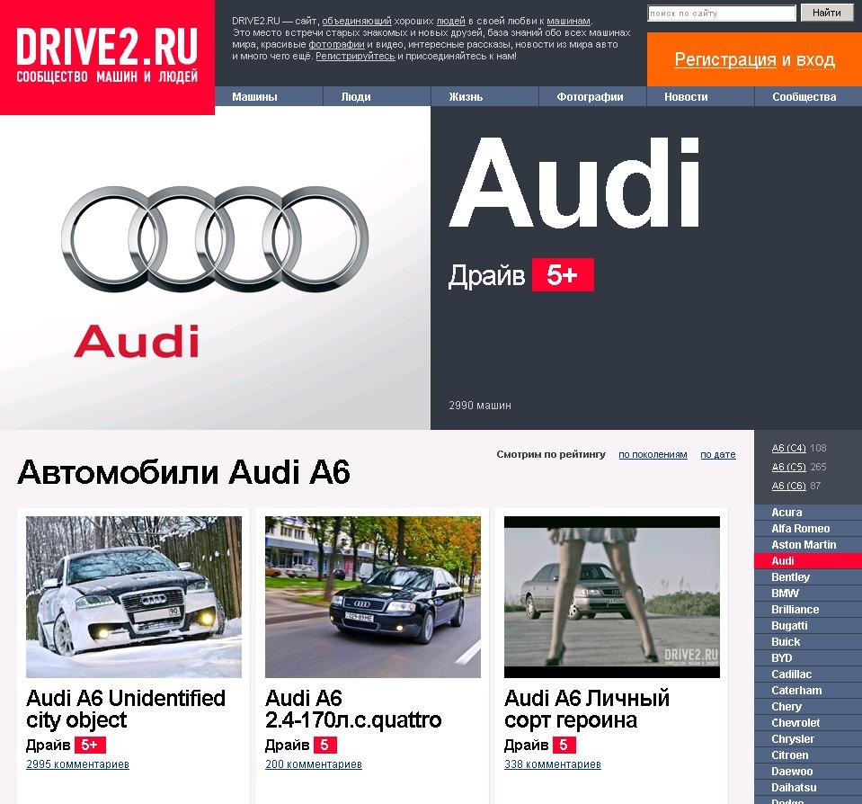Select BYD in brand list
Viewport: 862px width, 804px height.
808,658
